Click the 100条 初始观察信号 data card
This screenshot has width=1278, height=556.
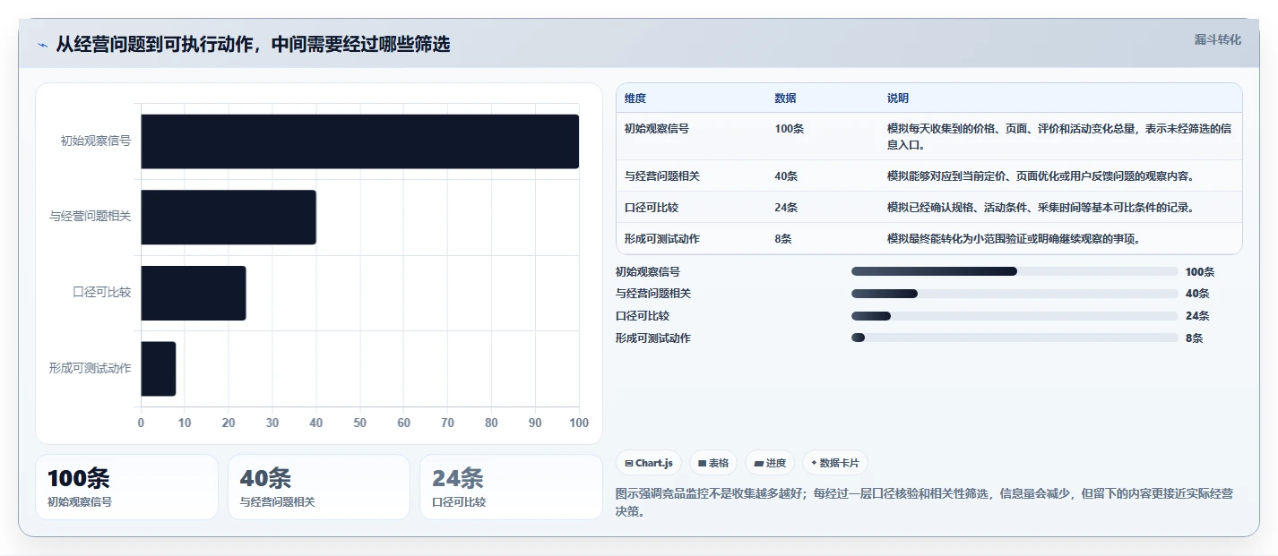pyautogui.click(x=126, y=487)
